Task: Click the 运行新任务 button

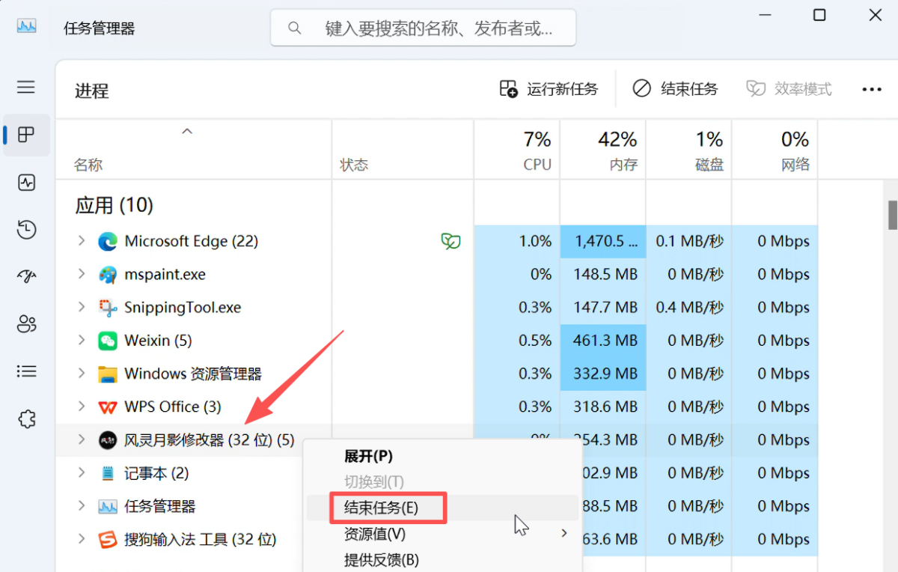Action: click(x=549, y=90)
